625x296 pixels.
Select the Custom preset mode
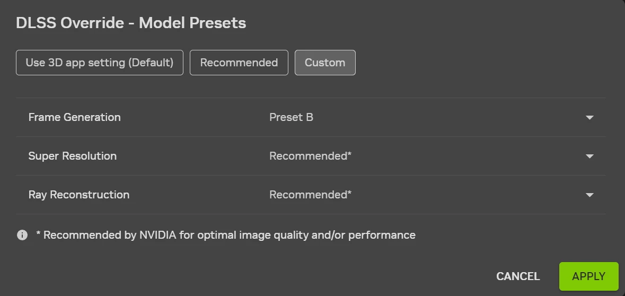click(325, 63)
